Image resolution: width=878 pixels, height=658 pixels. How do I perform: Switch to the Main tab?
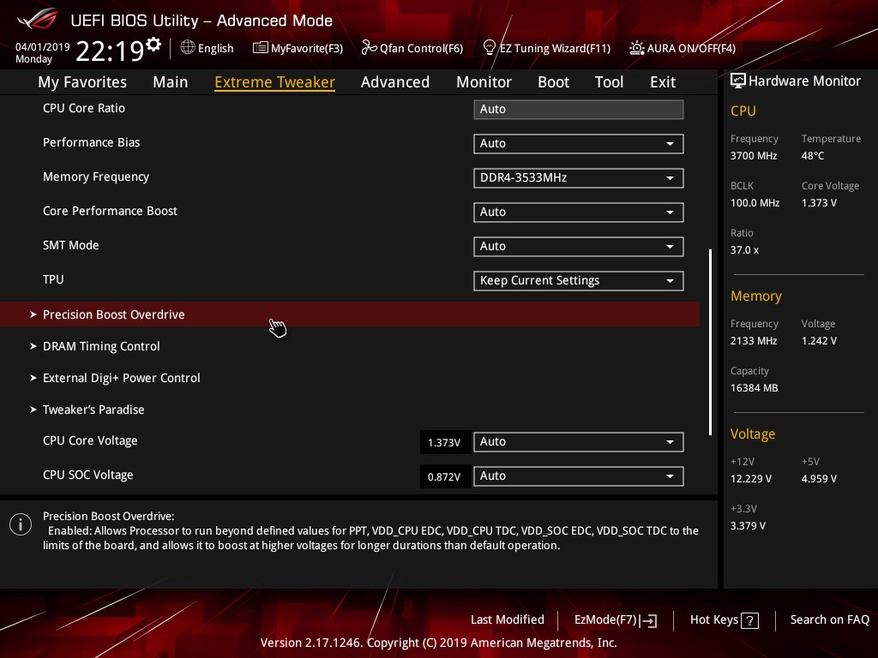point(171,82)
